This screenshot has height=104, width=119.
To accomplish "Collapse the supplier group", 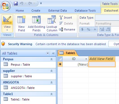I will coord(51,71).
